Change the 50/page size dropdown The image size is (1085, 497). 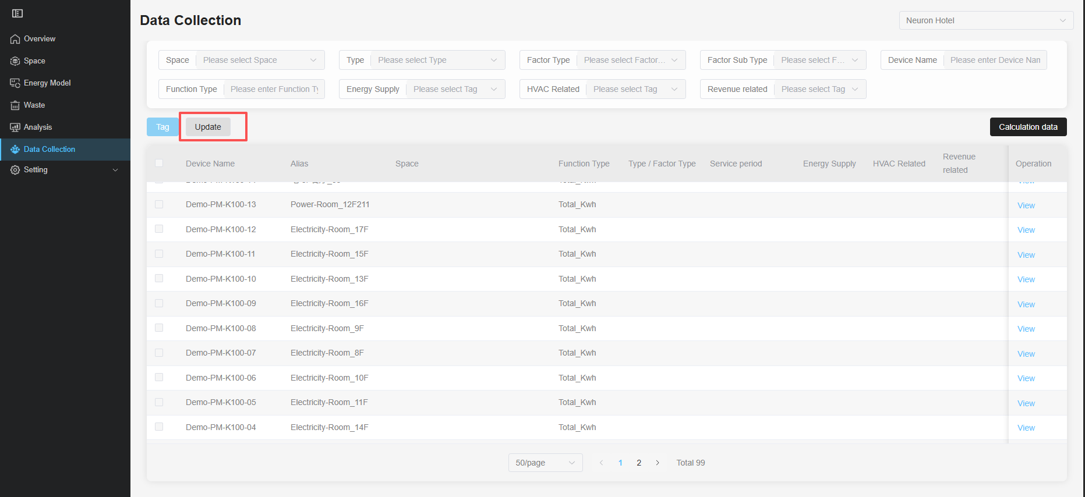[x=545, y=463]
